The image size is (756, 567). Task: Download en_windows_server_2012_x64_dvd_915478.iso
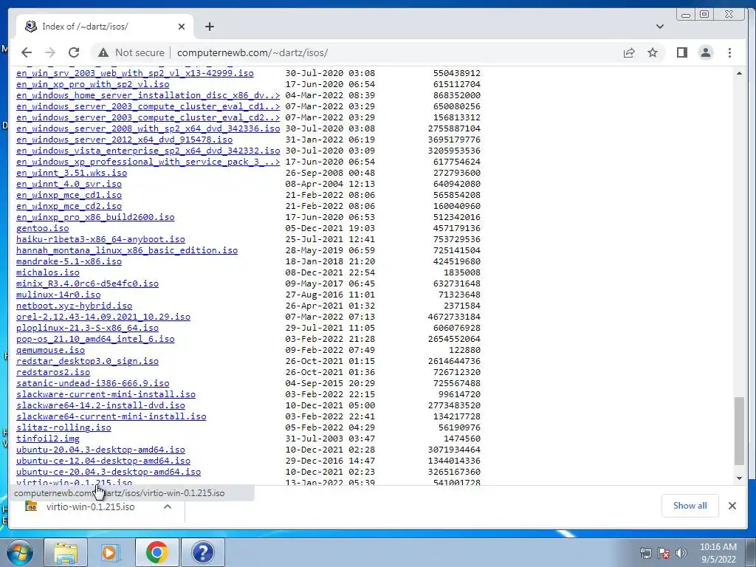tap(124, 140)
